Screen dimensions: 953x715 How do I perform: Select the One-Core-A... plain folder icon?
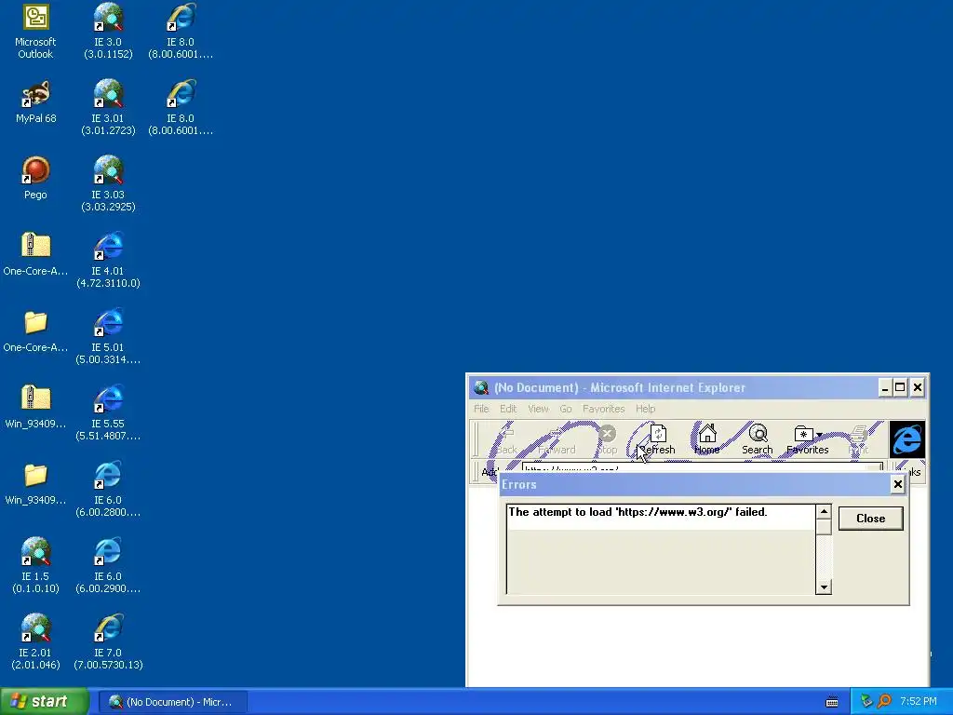tap(35, 331)
